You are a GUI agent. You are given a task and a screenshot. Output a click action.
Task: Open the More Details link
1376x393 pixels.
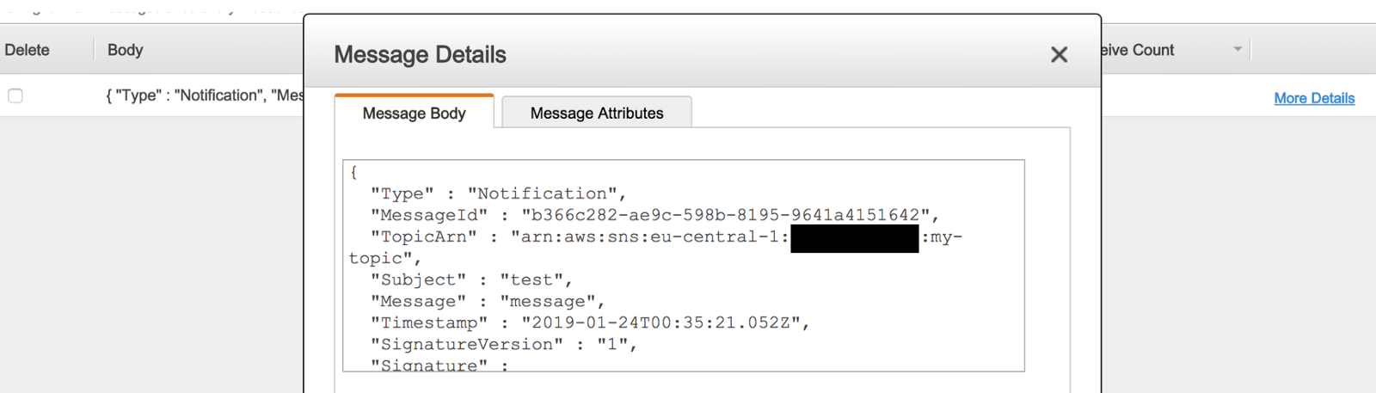click(1314, 98)
